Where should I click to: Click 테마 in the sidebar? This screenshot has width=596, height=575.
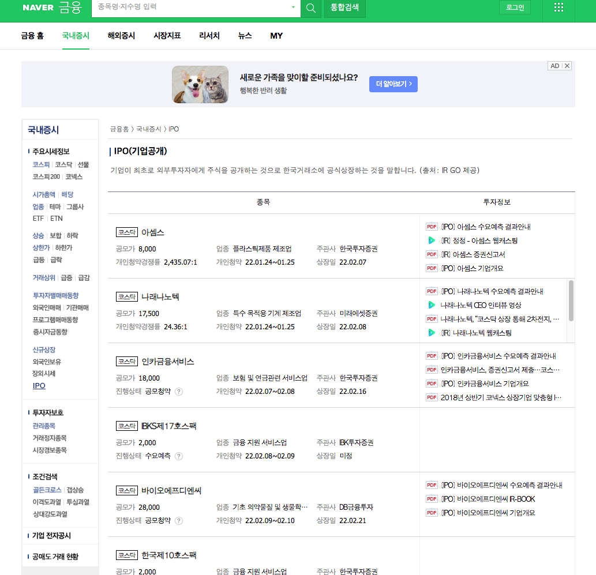click(55, 206)
